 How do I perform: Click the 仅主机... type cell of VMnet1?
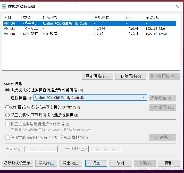30,28
